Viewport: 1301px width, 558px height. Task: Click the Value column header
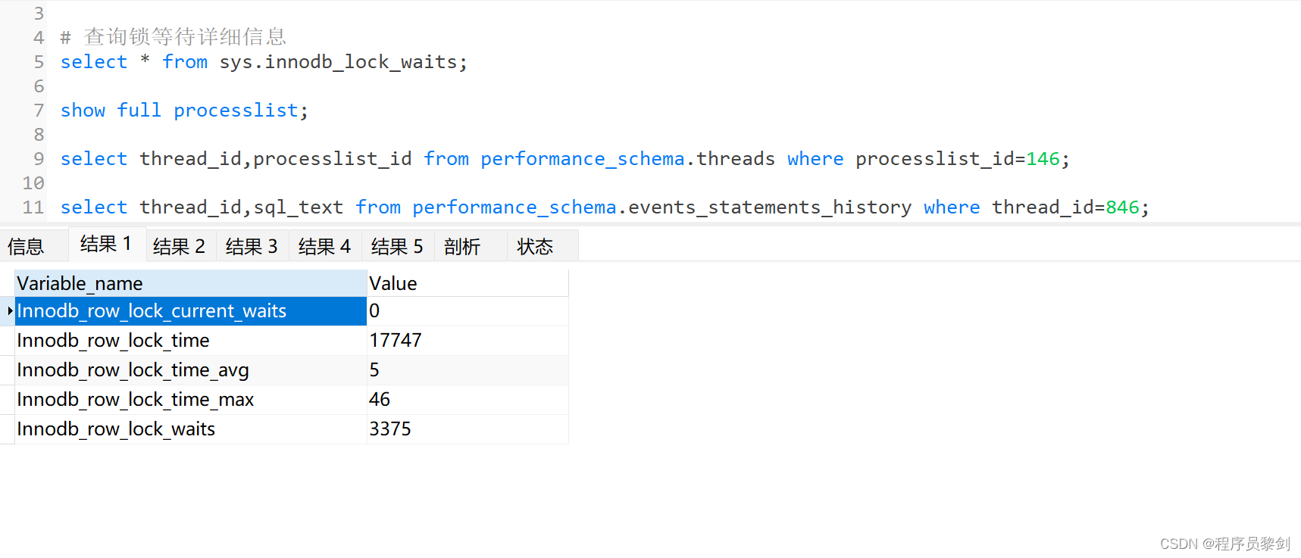click(x=468, y=283)
